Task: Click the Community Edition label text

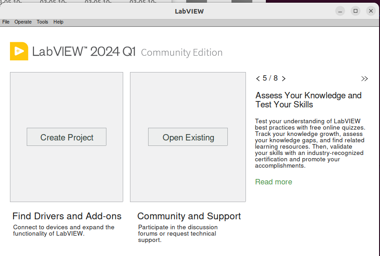Action: click(x=182, y=53)
